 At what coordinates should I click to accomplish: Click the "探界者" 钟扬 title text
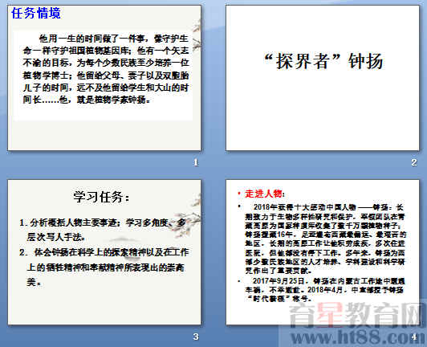pyautogui.click(x=323, y=61)
